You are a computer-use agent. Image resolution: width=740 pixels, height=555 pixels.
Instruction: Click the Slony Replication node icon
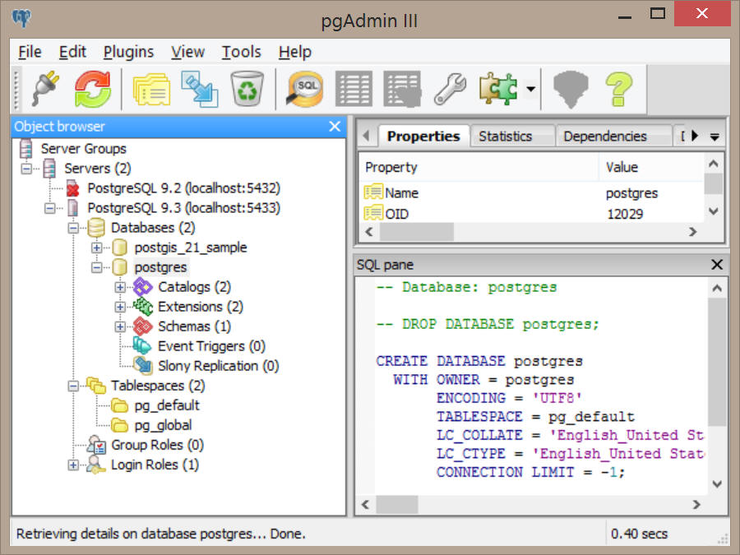142,365
